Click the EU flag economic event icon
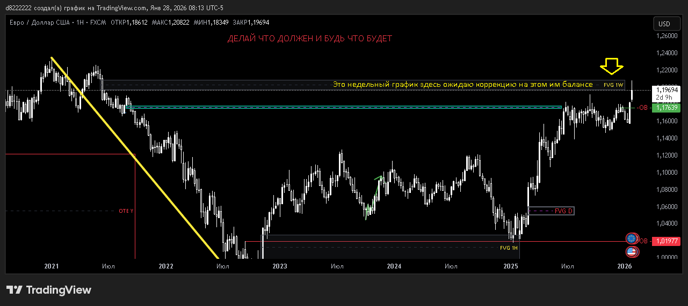The height and width of the screenshot is (306, 688). (x=632, y=238)
